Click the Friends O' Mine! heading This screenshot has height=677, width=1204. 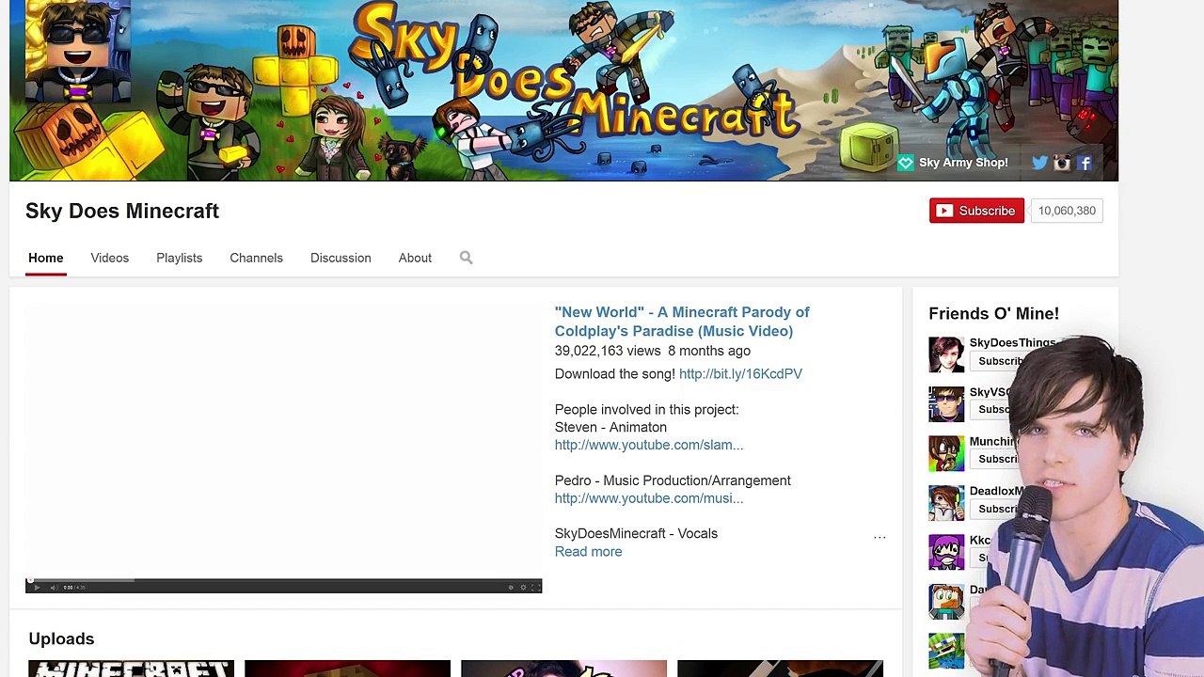[993, 313]
